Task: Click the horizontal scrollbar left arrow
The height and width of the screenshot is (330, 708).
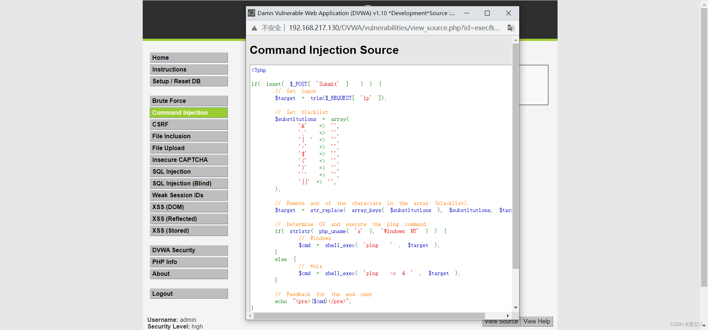Action: click(250, 316)
